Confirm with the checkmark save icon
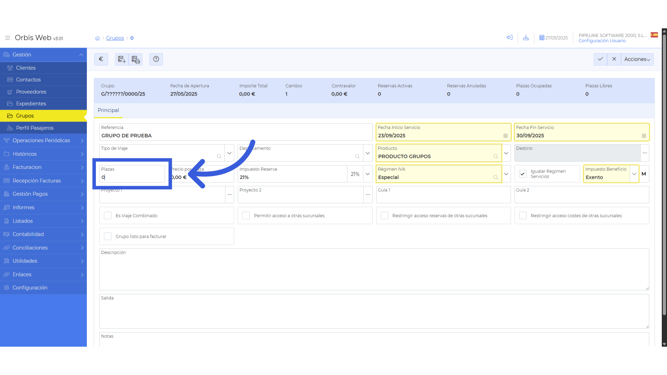 (x=600, y=59)
